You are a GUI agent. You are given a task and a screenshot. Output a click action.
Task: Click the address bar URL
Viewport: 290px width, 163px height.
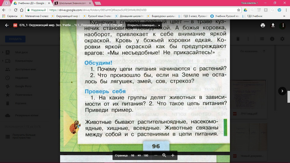[x=98, y=10]
